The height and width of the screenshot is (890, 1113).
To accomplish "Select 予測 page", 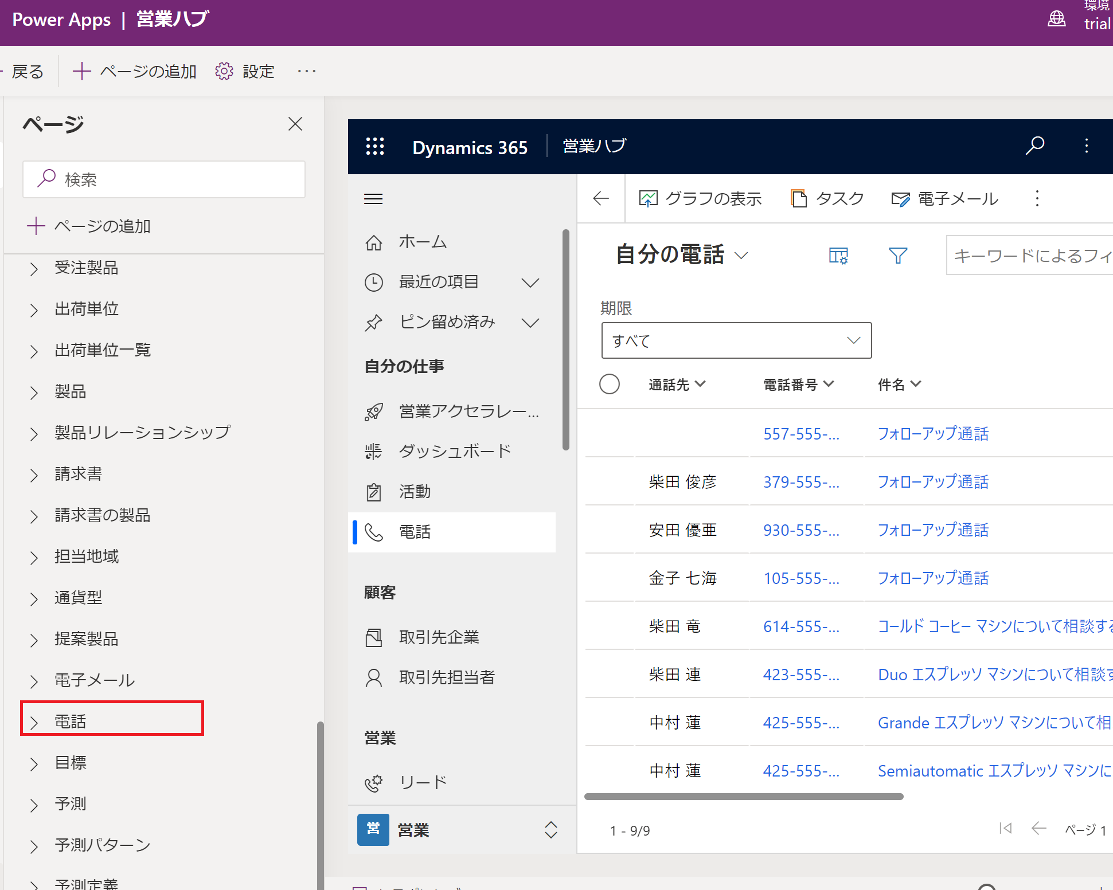I will 71,804.
